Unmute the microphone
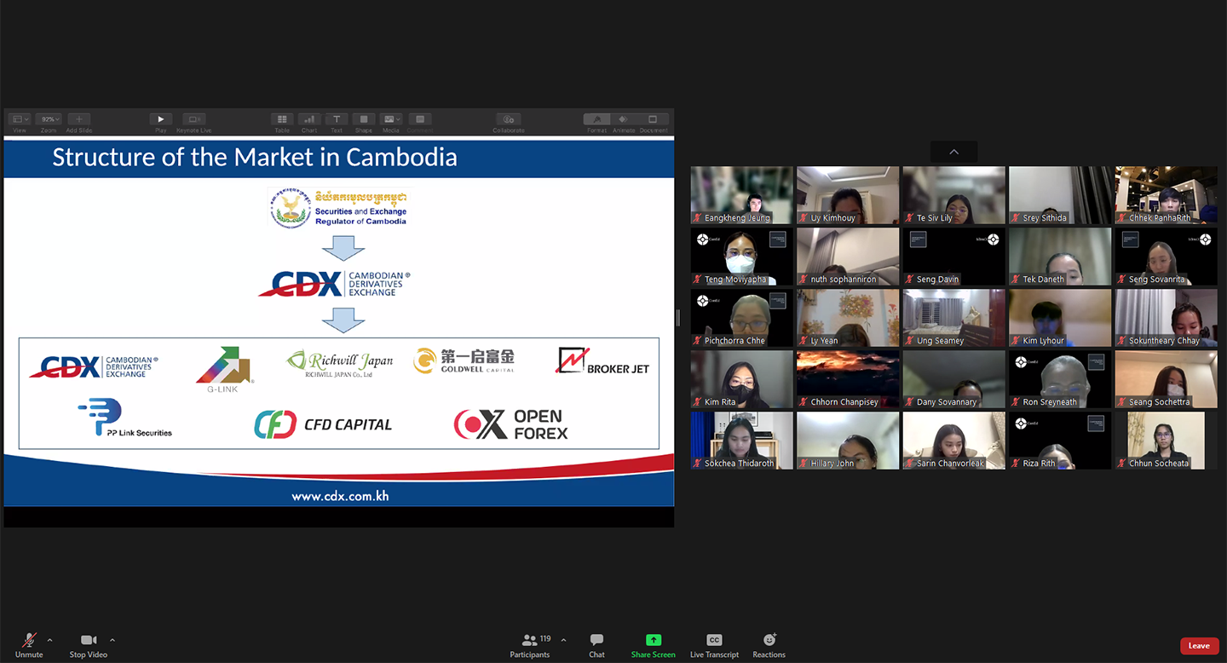This screenshot has height=663, width=1227. (29, 645)
